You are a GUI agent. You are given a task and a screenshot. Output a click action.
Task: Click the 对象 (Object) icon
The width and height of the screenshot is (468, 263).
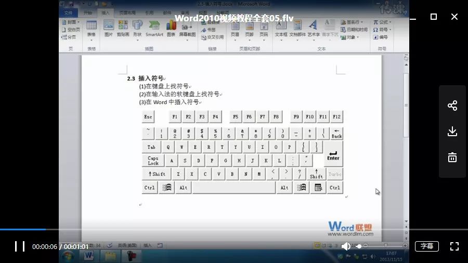tap(349, 37)
